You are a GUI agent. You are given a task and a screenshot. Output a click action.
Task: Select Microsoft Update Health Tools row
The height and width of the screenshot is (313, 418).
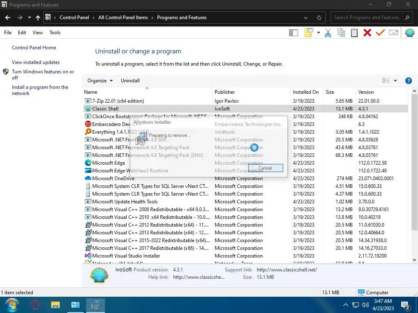(245, 201)
